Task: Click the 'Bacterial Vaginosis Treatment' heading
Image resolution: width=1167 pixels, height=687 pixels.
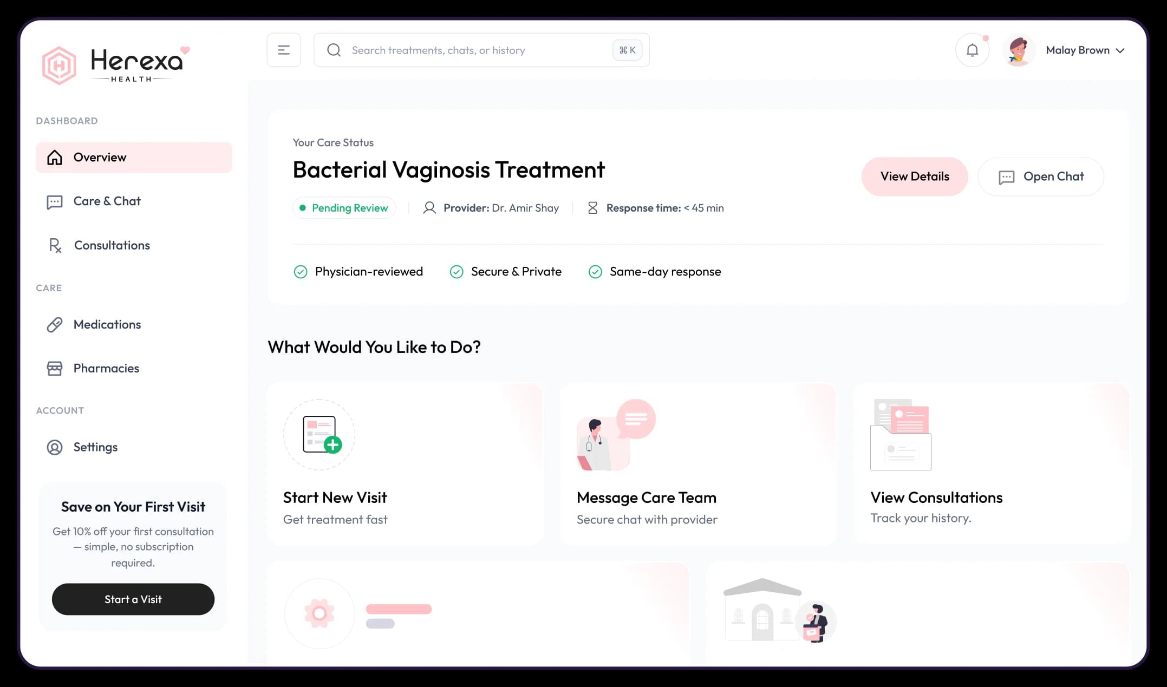Action: (x=448, y=170)
